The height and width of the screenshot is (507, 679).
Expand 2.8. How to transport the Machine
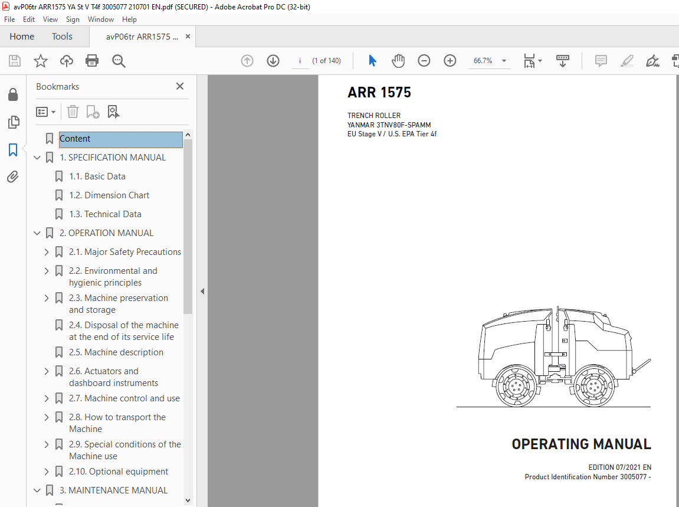47,417
